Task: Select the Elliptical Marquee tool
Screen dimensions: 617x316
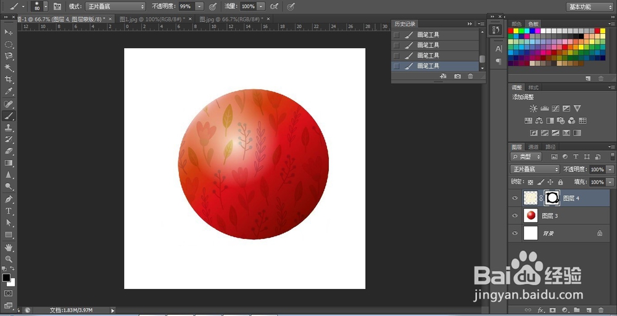Action: coord(9,44)
